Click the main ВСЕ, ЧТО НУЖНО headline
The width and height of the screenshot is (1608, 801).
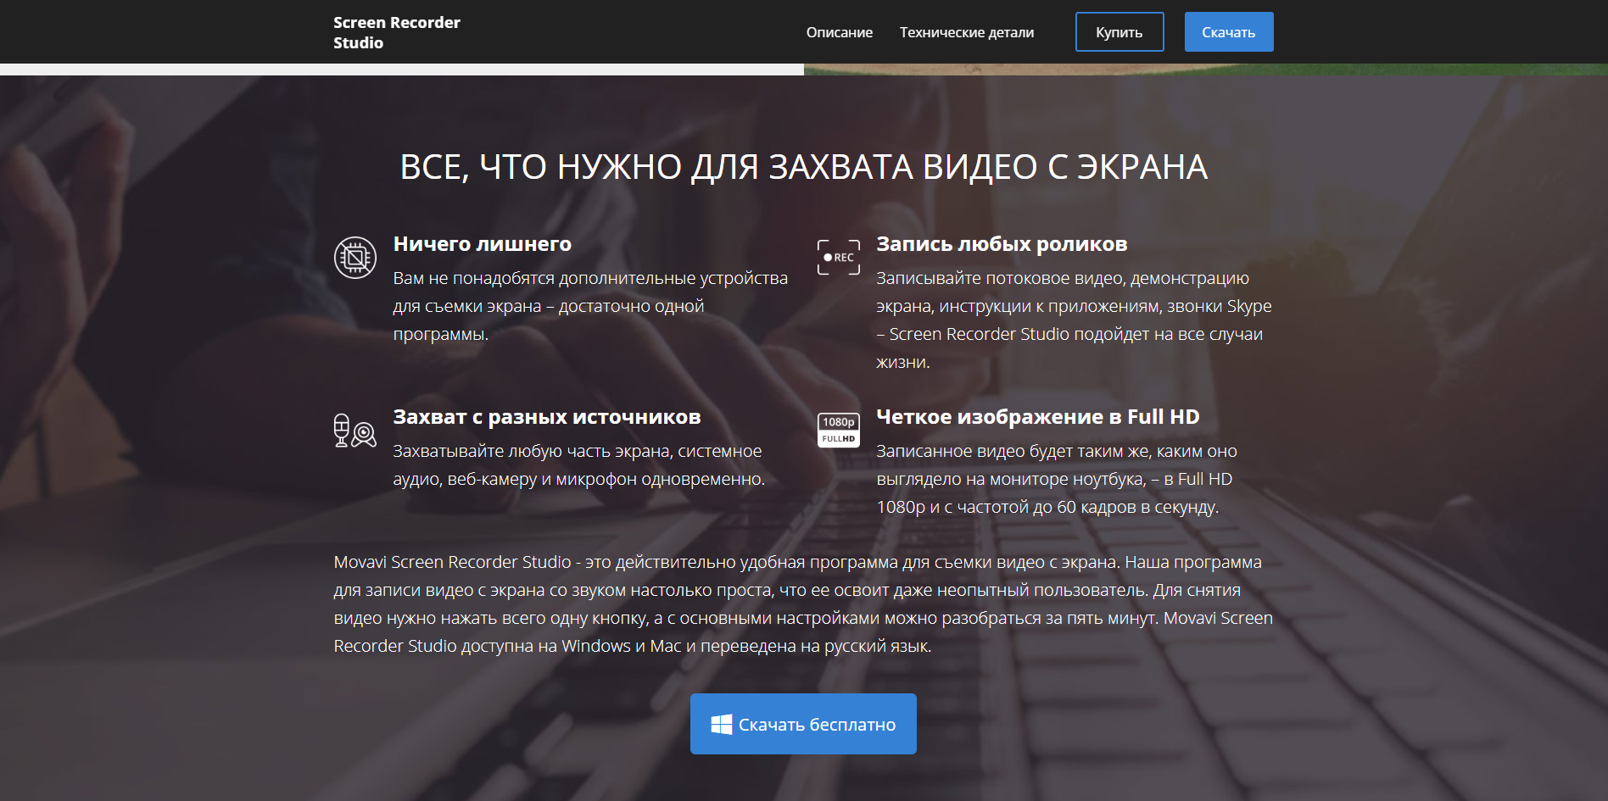pos(803,167)
